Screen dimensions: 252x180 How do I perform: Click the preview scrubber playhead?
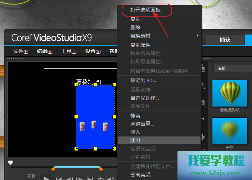pos(10,163)
